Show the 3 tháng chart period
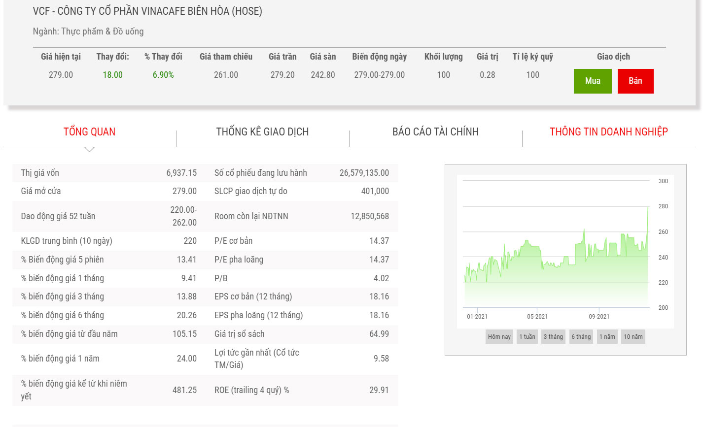 click(553, 337)
